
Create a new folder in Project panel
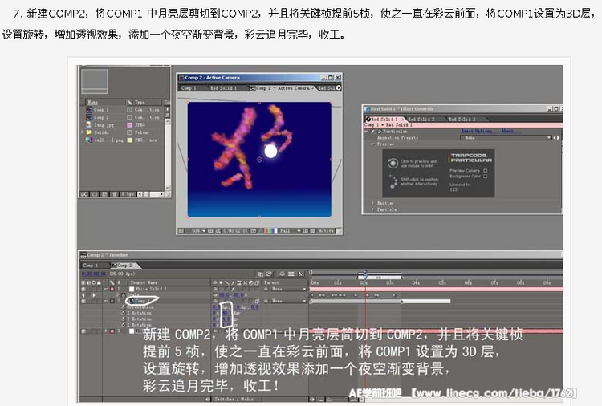click(95, 194)
